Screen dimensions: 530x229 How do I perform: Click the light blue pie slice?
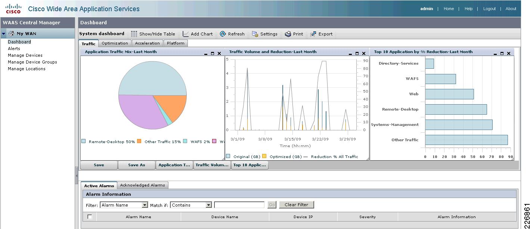click(x=152, y=78)
